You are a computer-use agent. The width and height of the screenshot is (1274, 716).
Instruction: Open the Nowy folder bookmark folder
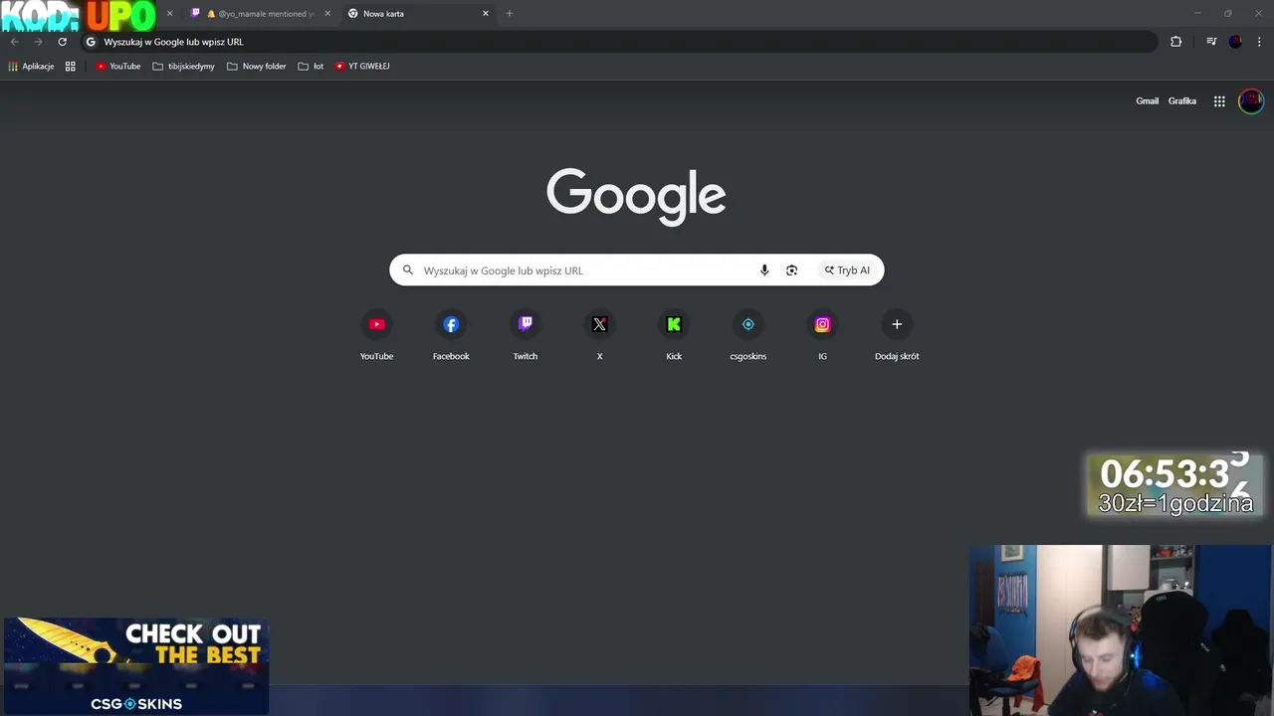coord(257,67)
